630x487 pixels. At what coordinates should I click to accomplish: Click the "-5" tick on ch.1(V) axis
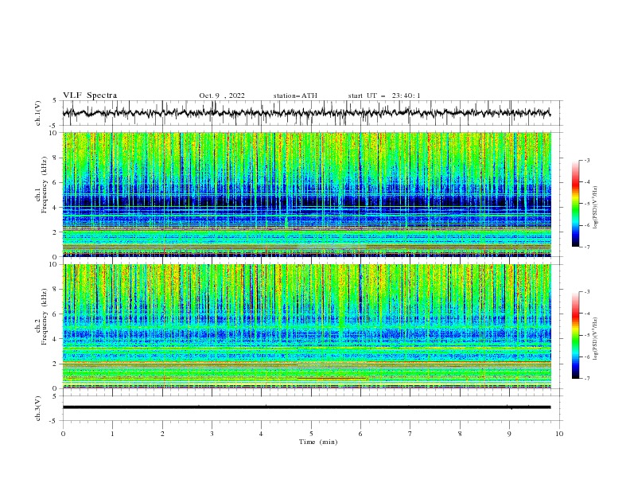pyautogui.click(x=54, y=126)
